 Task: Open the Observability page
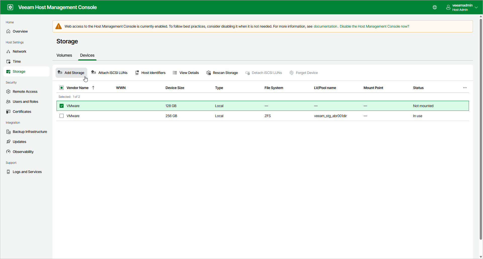(23, 152)
